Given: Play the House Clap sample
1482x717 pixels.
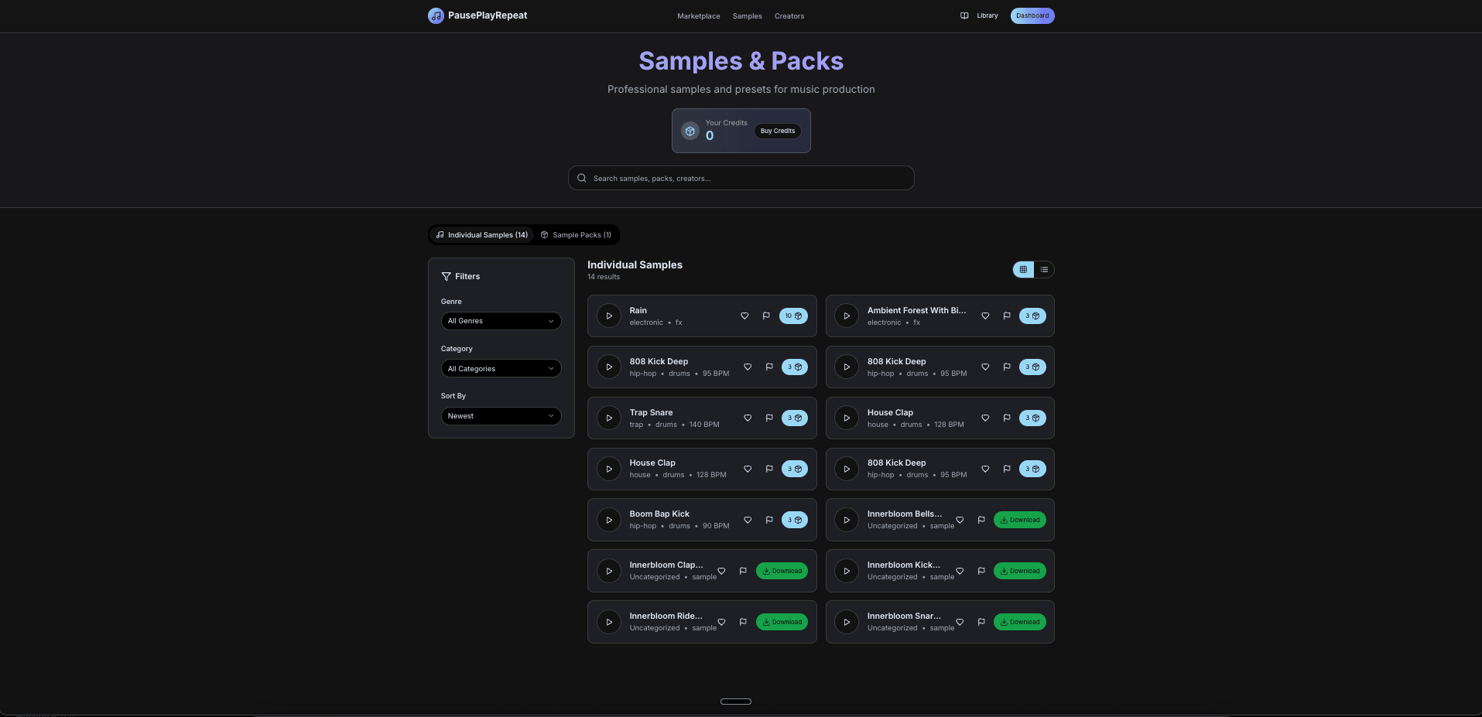Looking at the screenshot, I should point(847,418).
